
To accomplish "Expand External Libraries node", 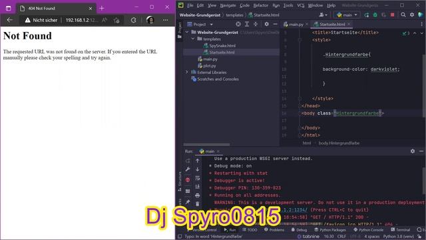I will click(187, 72).
